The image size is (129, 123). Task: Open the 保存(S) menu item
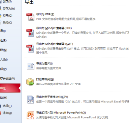coord(7,2)
